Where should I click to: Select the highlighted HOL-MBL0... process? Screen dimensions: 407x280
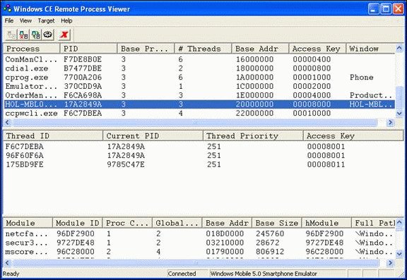(x=199, y=104)
